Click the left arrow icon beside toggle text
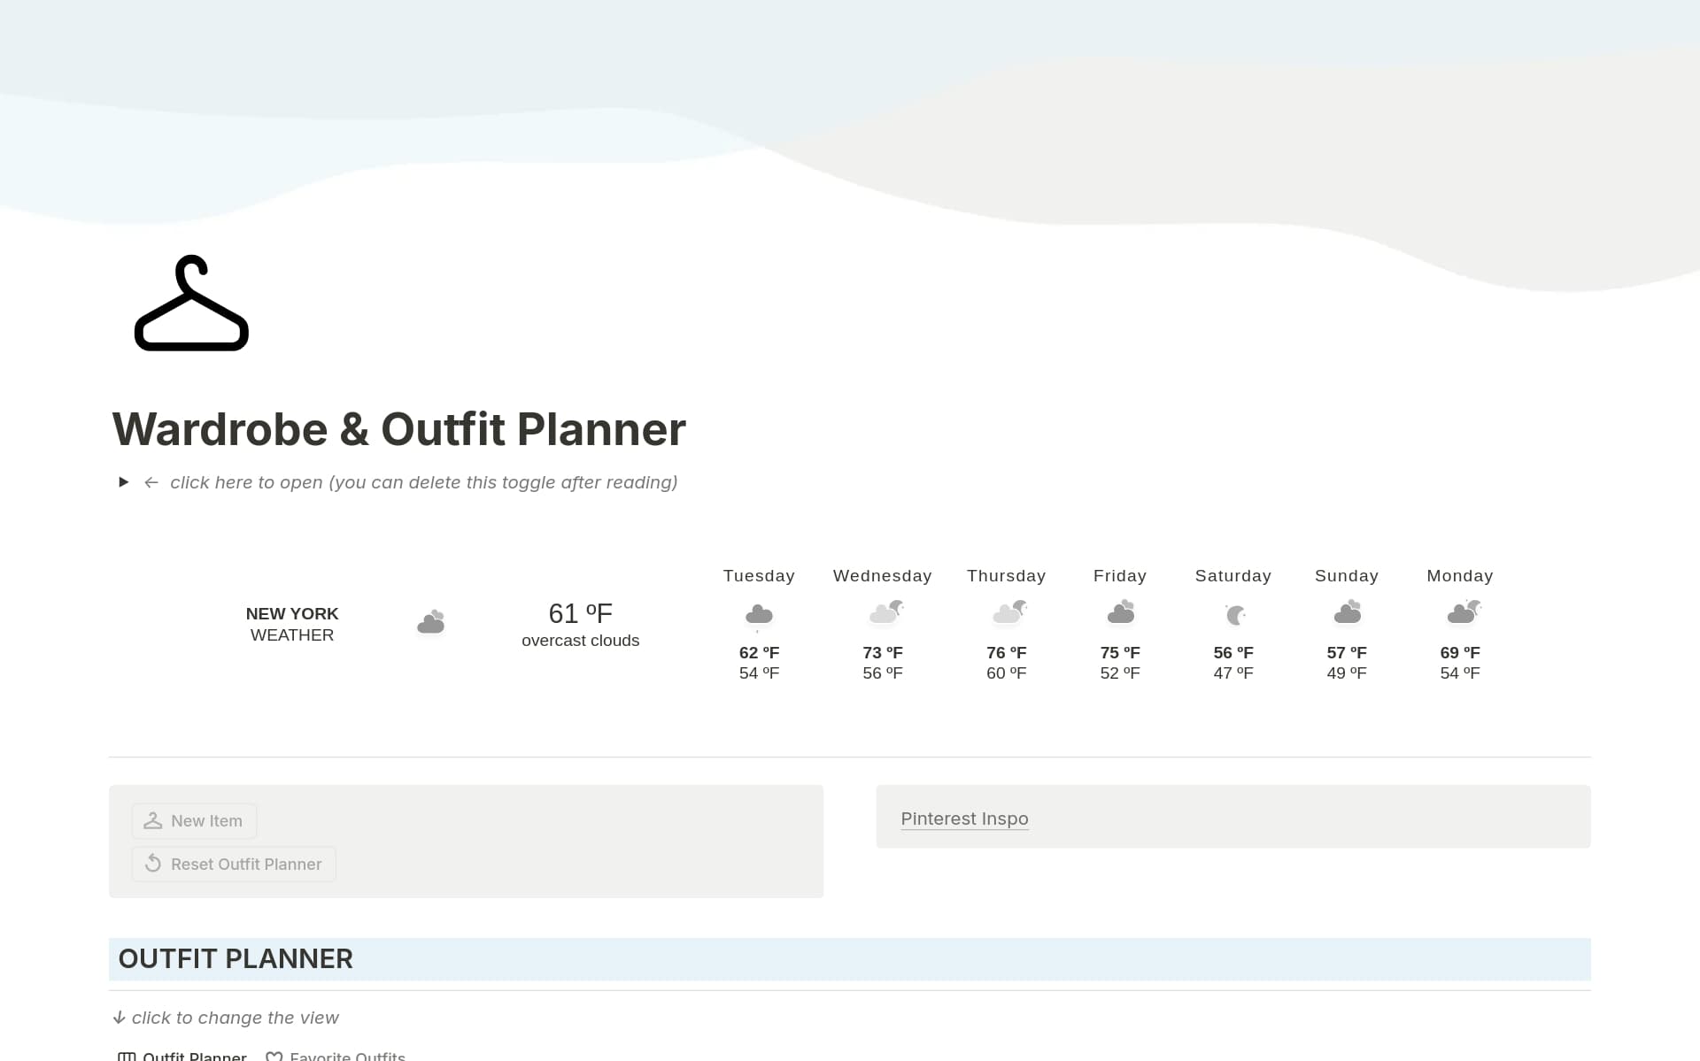The height and width of the screenshot is (1061, 1700). coord(151,482)
